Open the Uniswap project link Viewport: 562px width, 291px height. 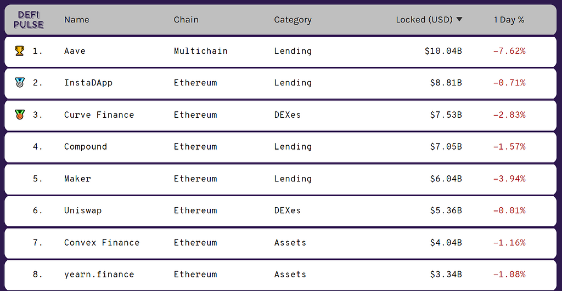point(82,210)
